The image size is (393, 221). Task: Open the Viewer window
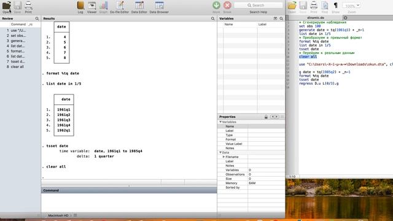pyautogui.click(x=91, y=7)
